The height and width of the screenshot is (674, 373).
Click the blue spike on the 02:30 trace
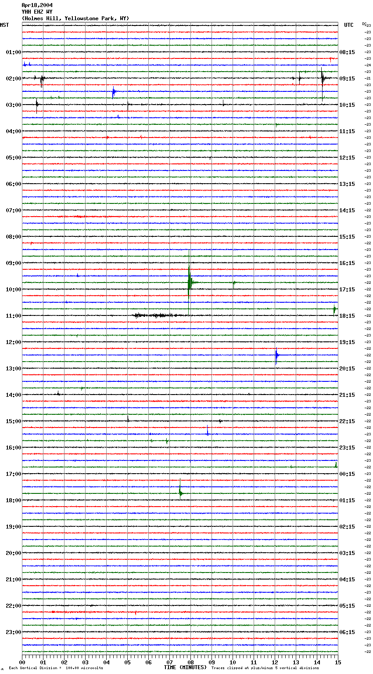[113, 92]
